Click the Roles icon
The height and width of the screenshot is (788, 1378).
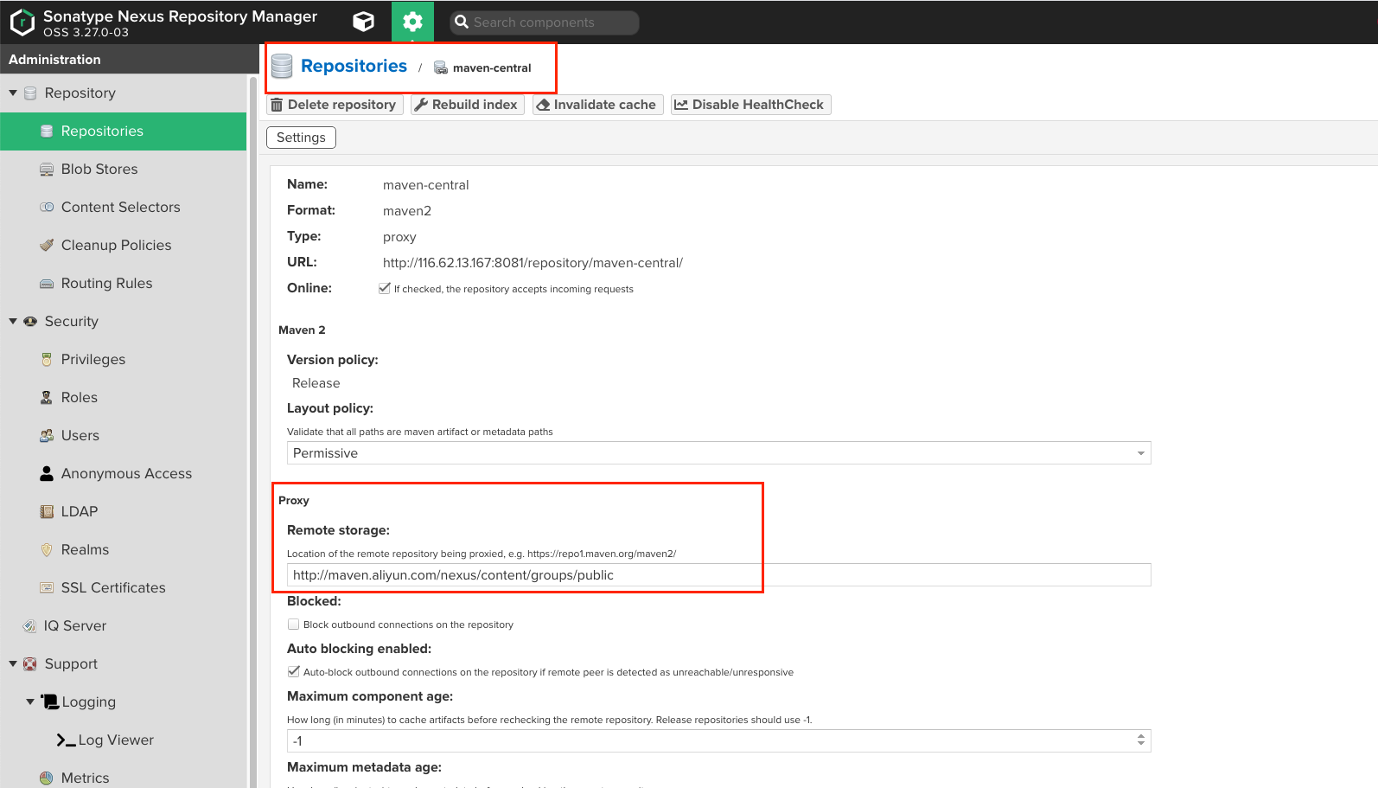point(47,398)
